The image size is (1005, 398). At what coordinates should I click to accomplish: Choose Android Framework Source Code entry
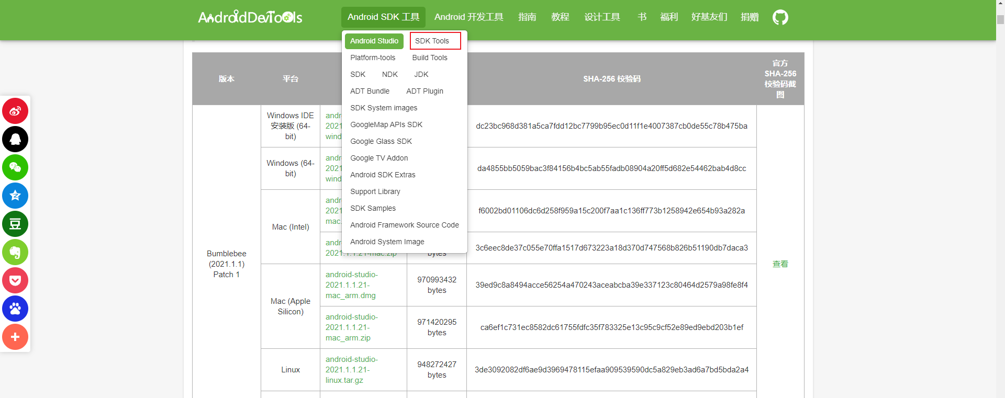(405, 225)
